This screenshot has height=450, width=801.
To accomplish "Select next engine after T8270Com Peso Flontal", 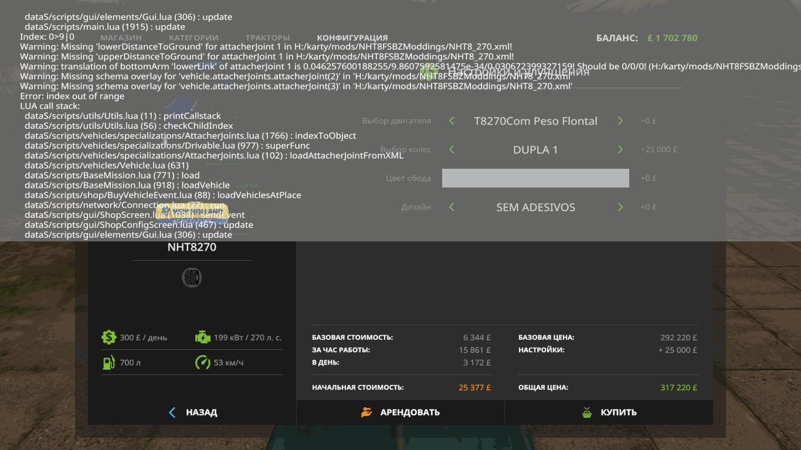I will pyautogui.click(x=620, y=121).
